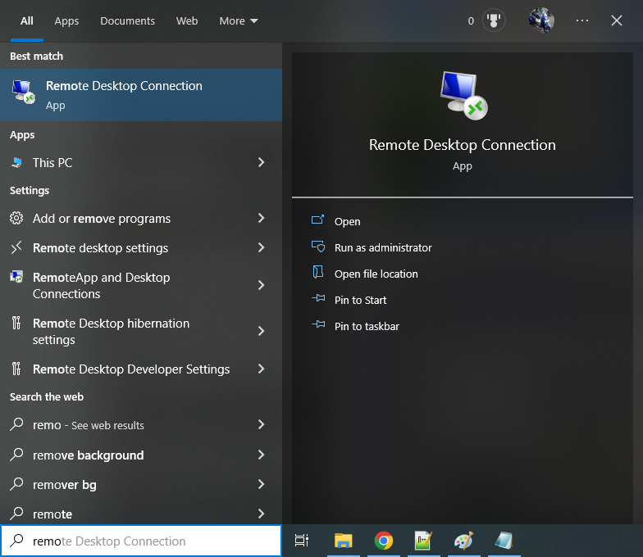Expand Remote Desktop Developer Settings arrow

[x=261, y=369]
